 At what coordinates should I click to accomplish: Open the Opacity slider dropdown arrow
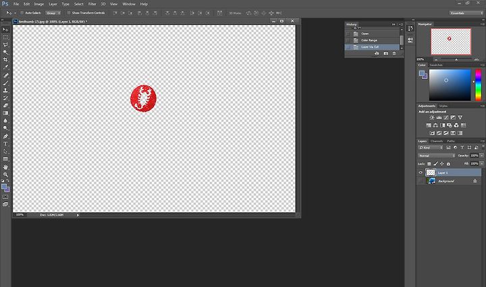[x=481, y=156]
